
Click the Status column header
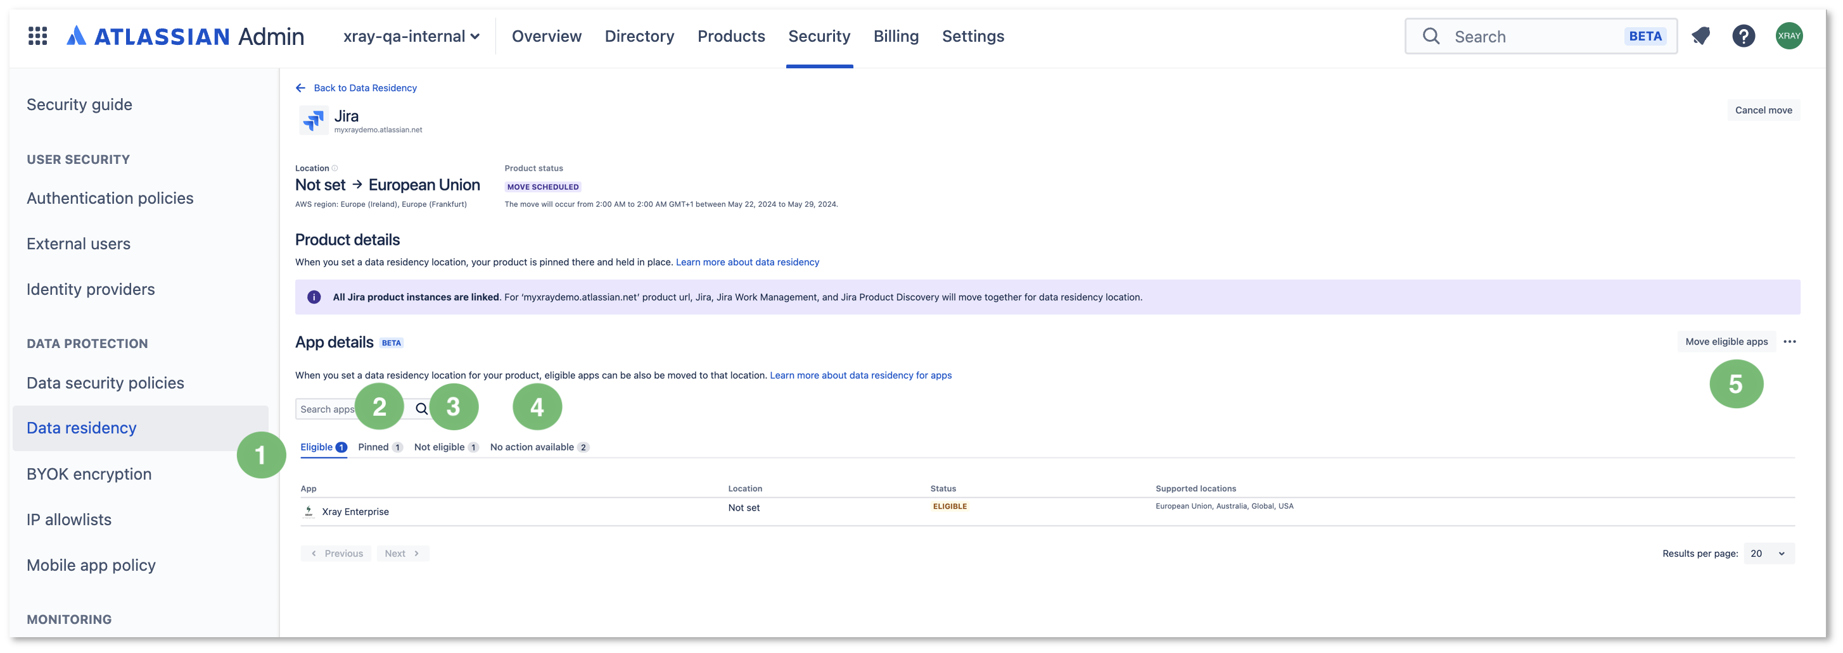[x=943, y=488]
